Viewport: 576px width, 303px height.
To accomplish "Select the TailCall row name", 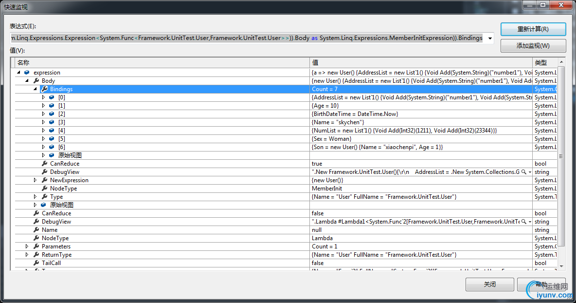I will (x=52, y=263).
